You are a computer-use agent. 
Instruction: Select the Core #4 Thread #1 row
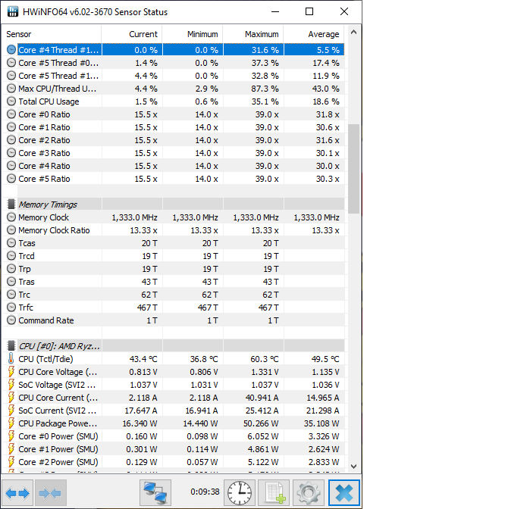[174, 50]
